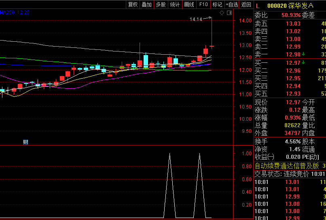Click 交易状态: 连续竞价 status line
This screenshot has height=220, width=326.
pos(290,174)
